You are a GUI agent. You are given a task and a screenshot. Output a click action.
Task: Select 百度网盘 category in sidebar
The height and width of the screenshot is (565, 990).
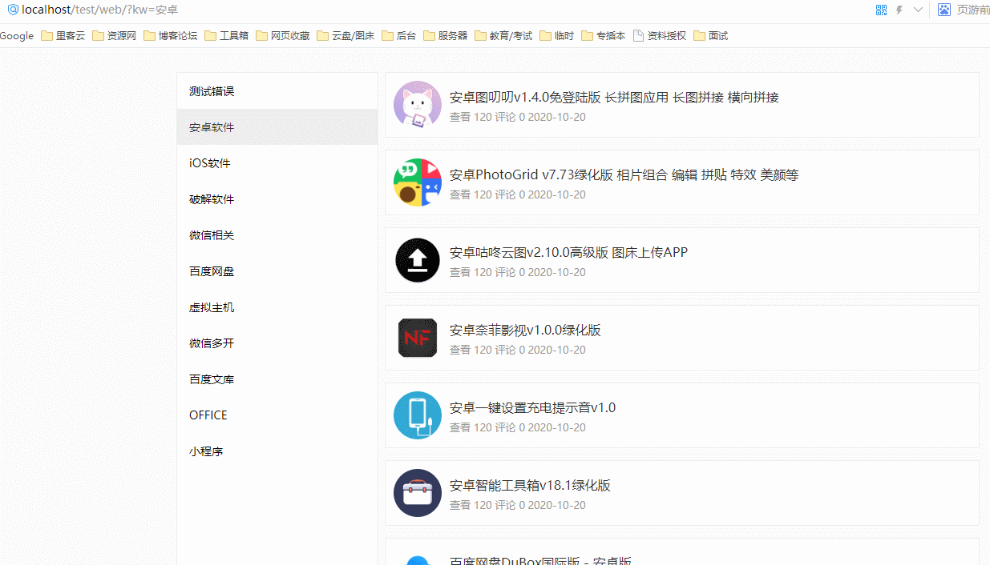[x=212, y=271]
